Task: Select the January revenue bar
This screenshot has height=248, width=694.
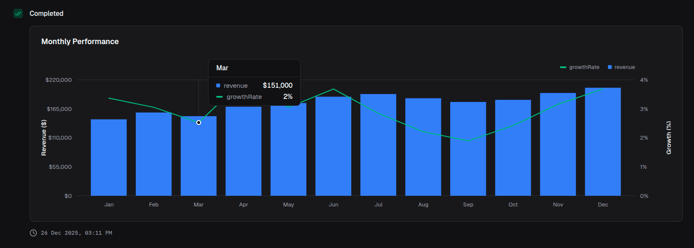Action: pyautogui.click(x=109, y=158)
